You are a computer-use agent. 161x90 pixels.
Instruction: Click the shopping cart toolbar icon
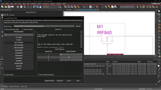(97, 7)
